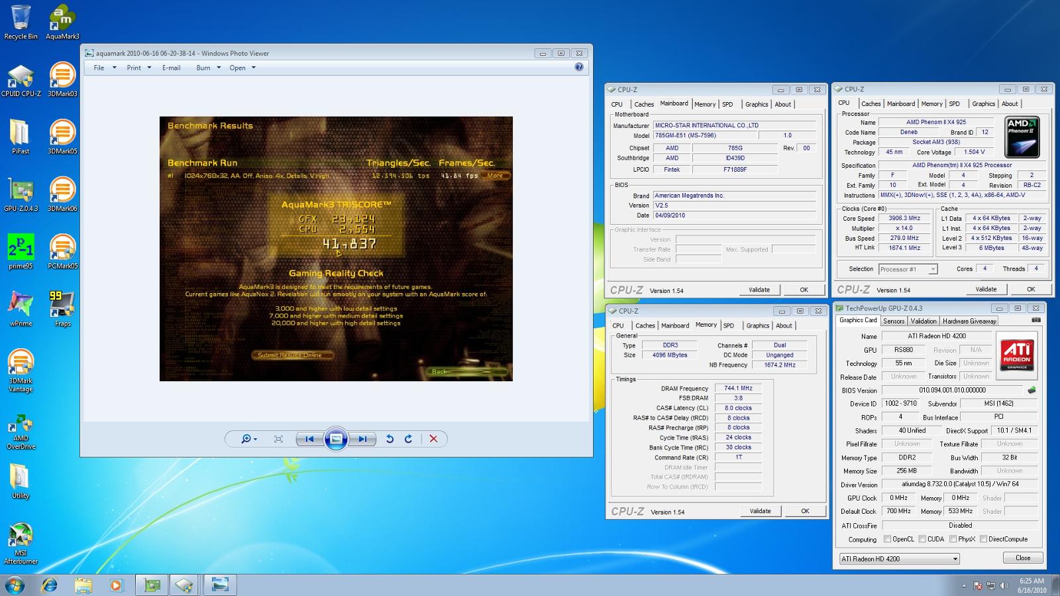This screenshot has width=1060, height=596.
Task: Open Graphics tab in CPU tab CPU-Z window
Action: (983, 103)
